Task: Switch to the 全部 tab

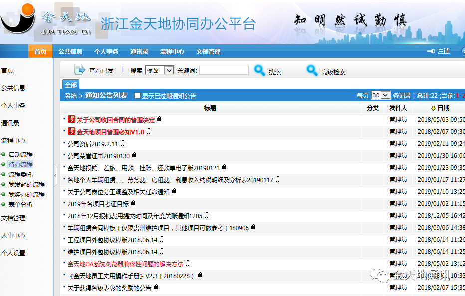Action: (x=71, y=85)
